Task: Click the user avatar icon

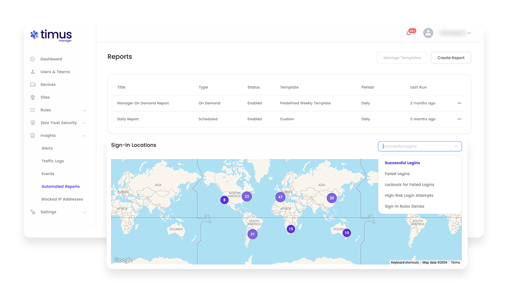Action: (x=428, y=33)
